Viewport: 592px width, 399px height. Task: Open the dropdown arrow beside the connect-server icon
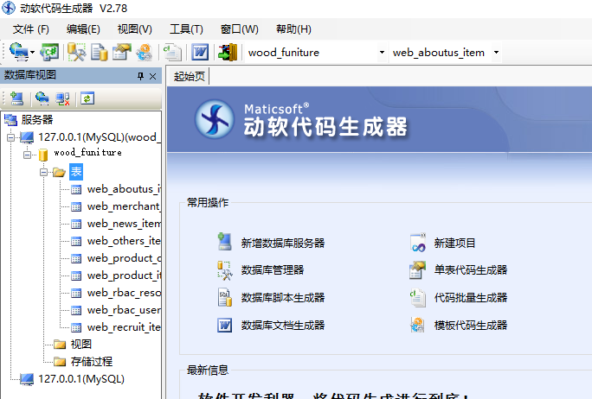(x=33, y=53)
